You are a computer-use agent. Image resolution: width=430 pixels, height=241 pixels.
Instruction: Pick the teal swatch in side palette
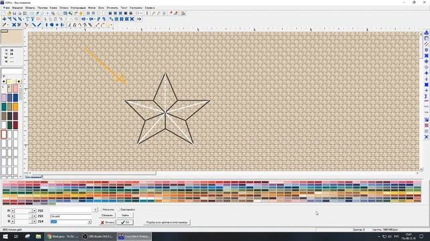(4, 107)
